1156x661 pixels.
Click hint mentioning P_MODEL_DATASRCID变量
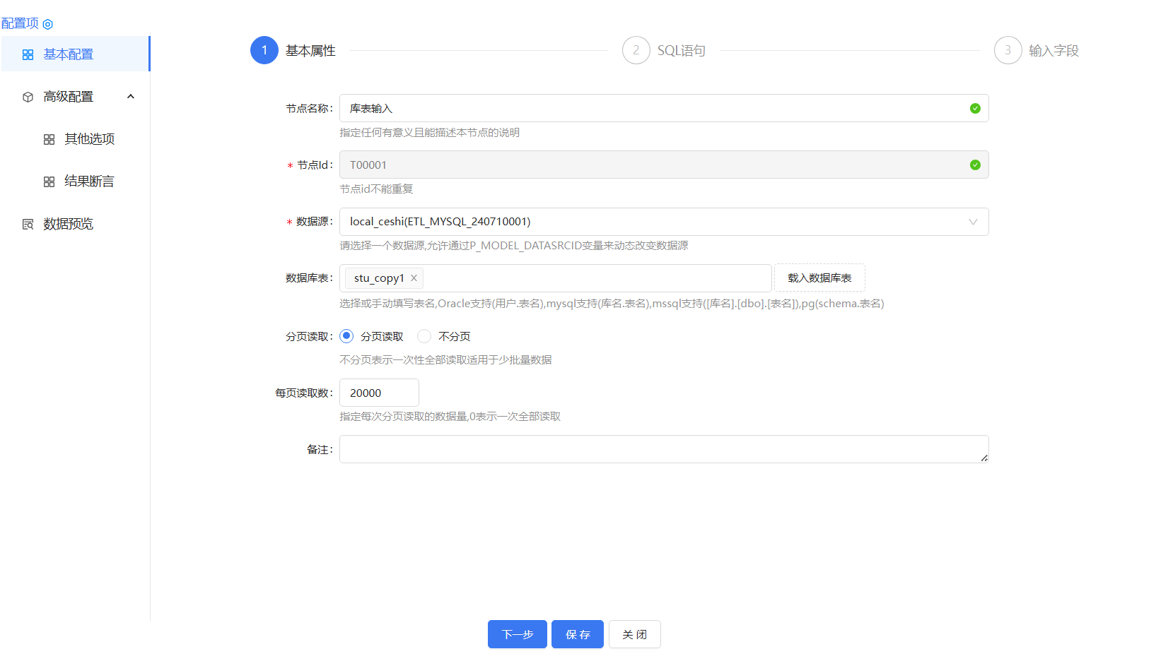514,245
